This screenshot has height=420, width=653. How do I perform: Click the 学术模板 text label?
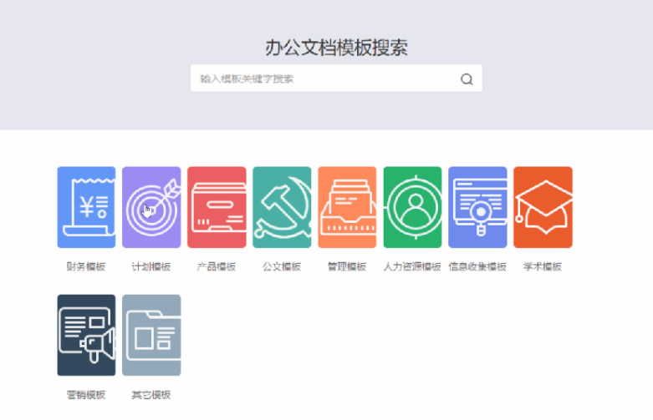(543, 266)
